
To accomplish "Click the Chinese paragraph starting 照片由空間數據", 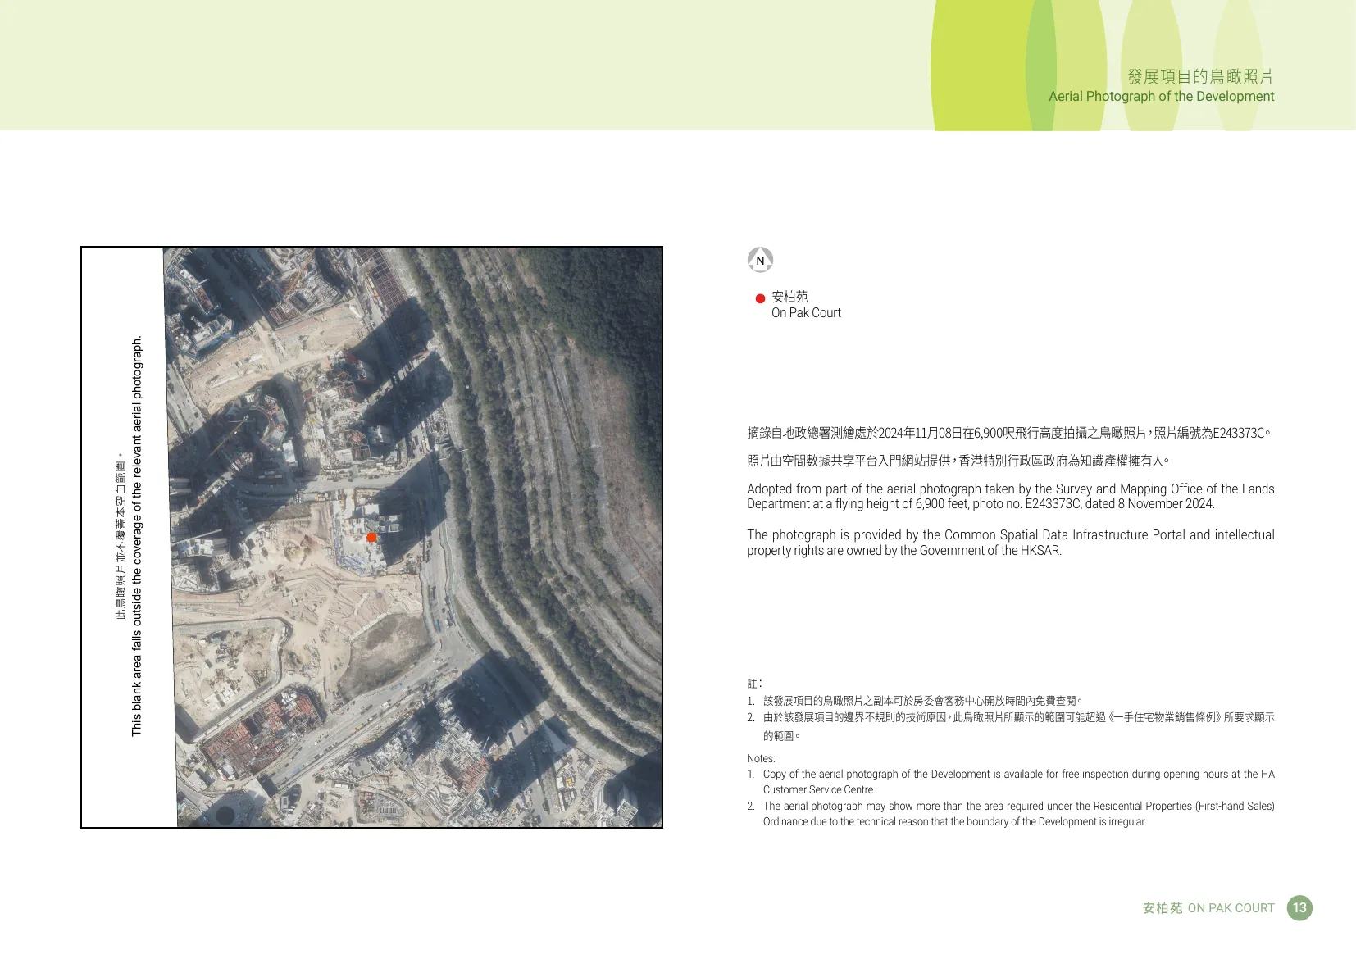I will [958, 461].
